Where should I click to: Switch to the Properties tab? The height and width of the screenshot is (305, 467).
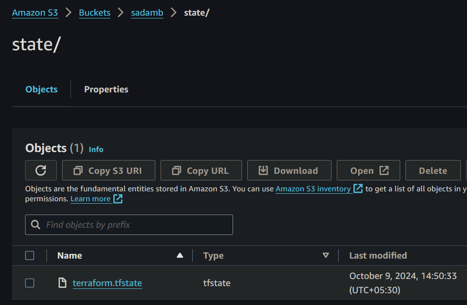click(106, 89)
